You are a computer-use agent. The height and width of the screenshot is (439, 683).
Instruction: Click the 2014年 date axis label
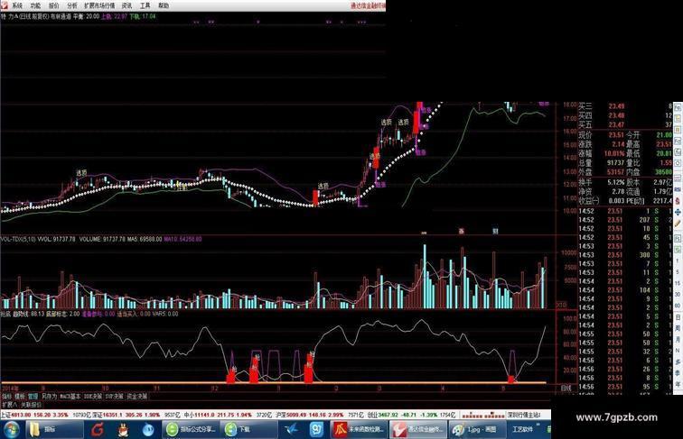pos(11,388)
